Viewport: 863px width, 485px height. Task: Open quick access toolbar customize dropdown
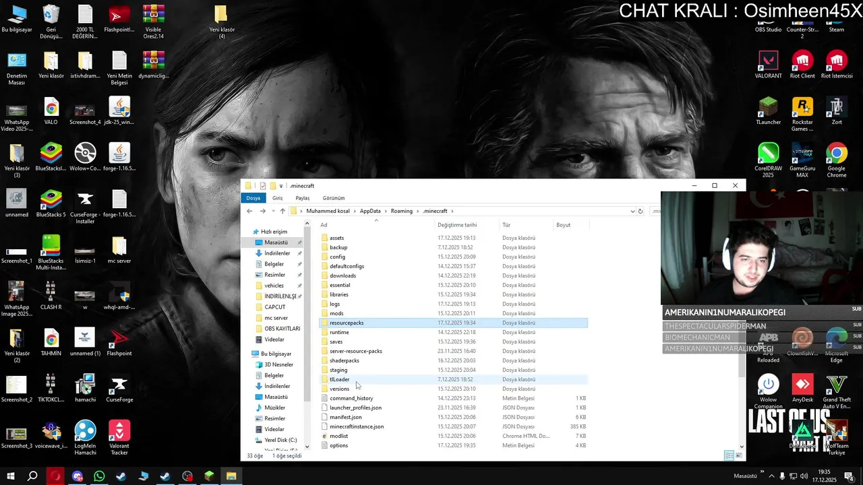(x=281, y=186)
